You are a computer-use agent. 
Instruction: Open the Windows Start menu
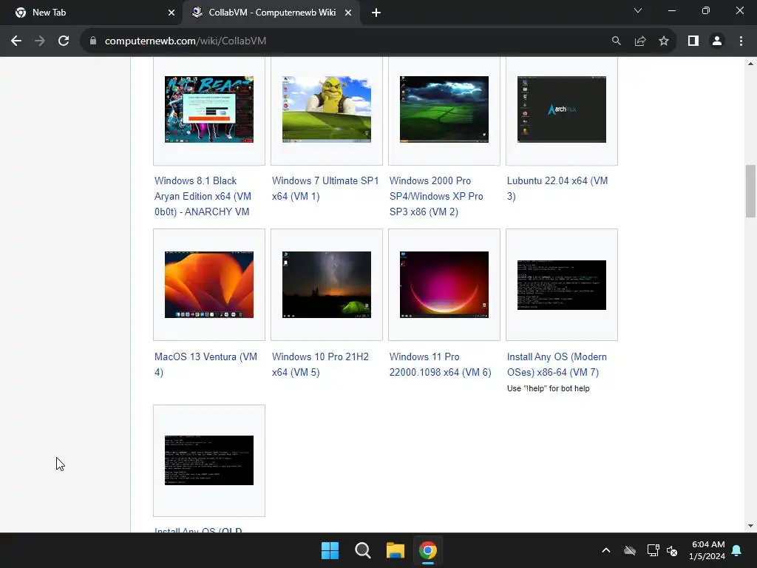click(330, 550)
